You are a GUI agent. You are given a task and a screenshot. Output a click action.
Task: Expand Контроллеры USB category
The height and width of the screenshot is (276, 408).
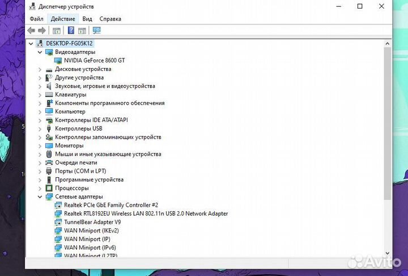[40, 129]
